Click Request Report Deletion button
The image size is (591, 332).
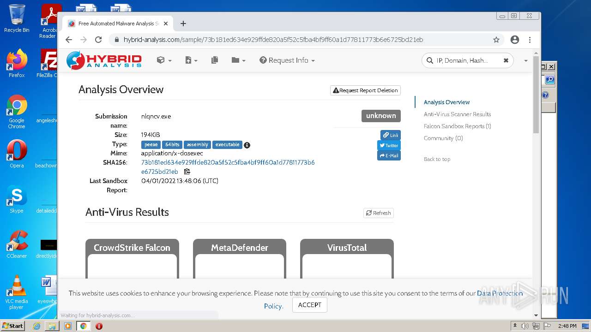[x=365, y=90]
